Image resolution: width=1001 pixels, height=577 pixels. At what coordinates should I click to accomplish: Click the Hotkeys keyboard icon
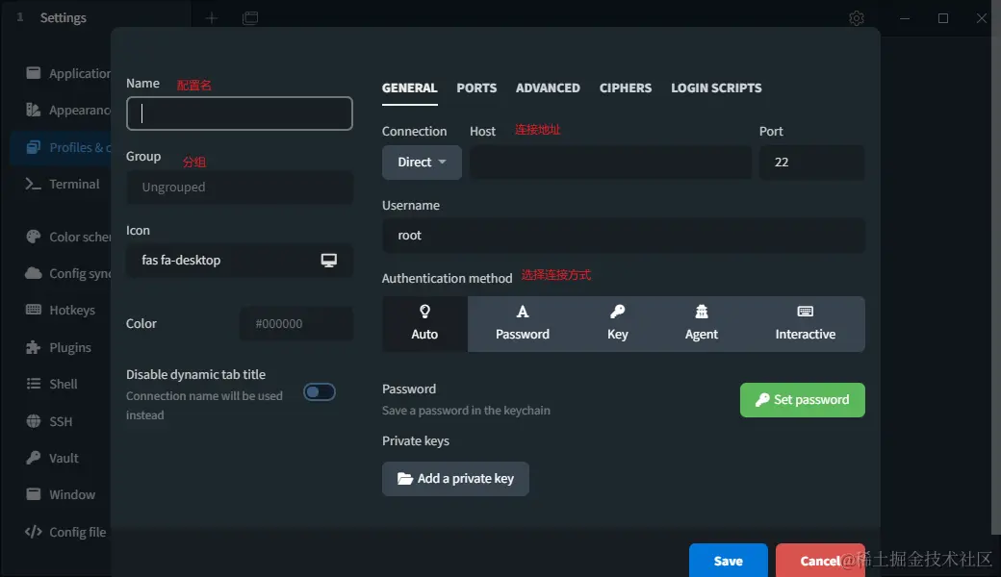[x=33, y=310]
